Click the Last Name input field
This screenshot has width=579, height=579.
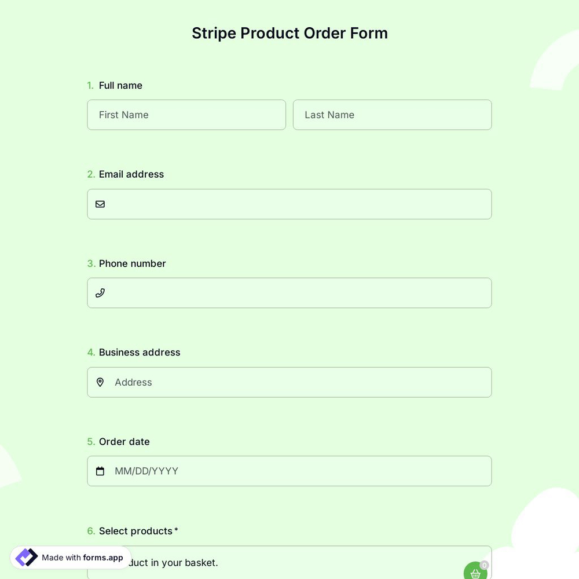pyautogui.click(x=393, y=115)
